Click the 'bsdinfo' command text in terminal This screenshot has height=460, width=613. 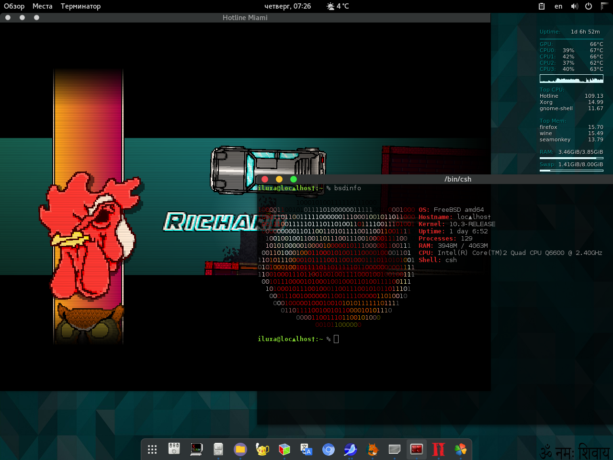tap(348, 188)
